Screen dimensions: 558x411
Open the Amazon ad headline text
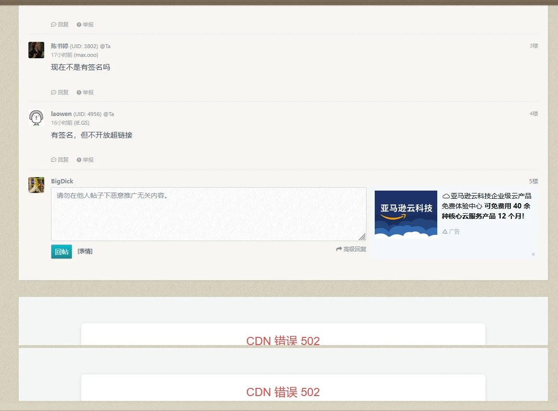[486, 206]
